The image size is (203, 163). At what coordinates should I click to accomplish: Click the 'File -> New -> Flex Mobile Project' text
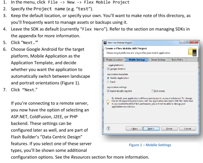pyautogui.click(x=89, y=2)
